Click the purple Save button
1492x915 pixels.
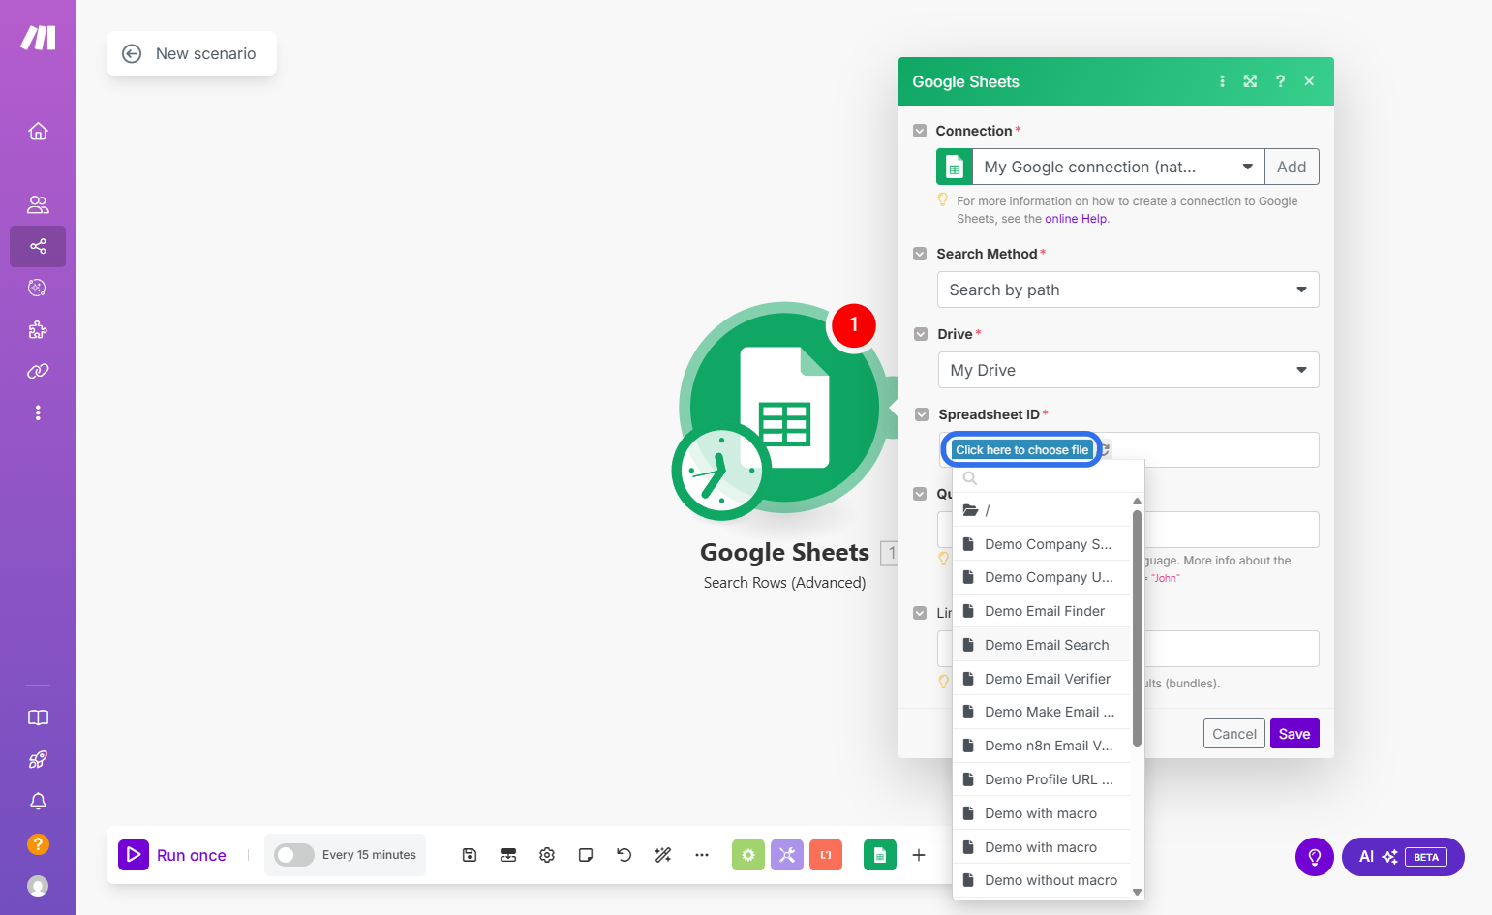click(1294, 734)
